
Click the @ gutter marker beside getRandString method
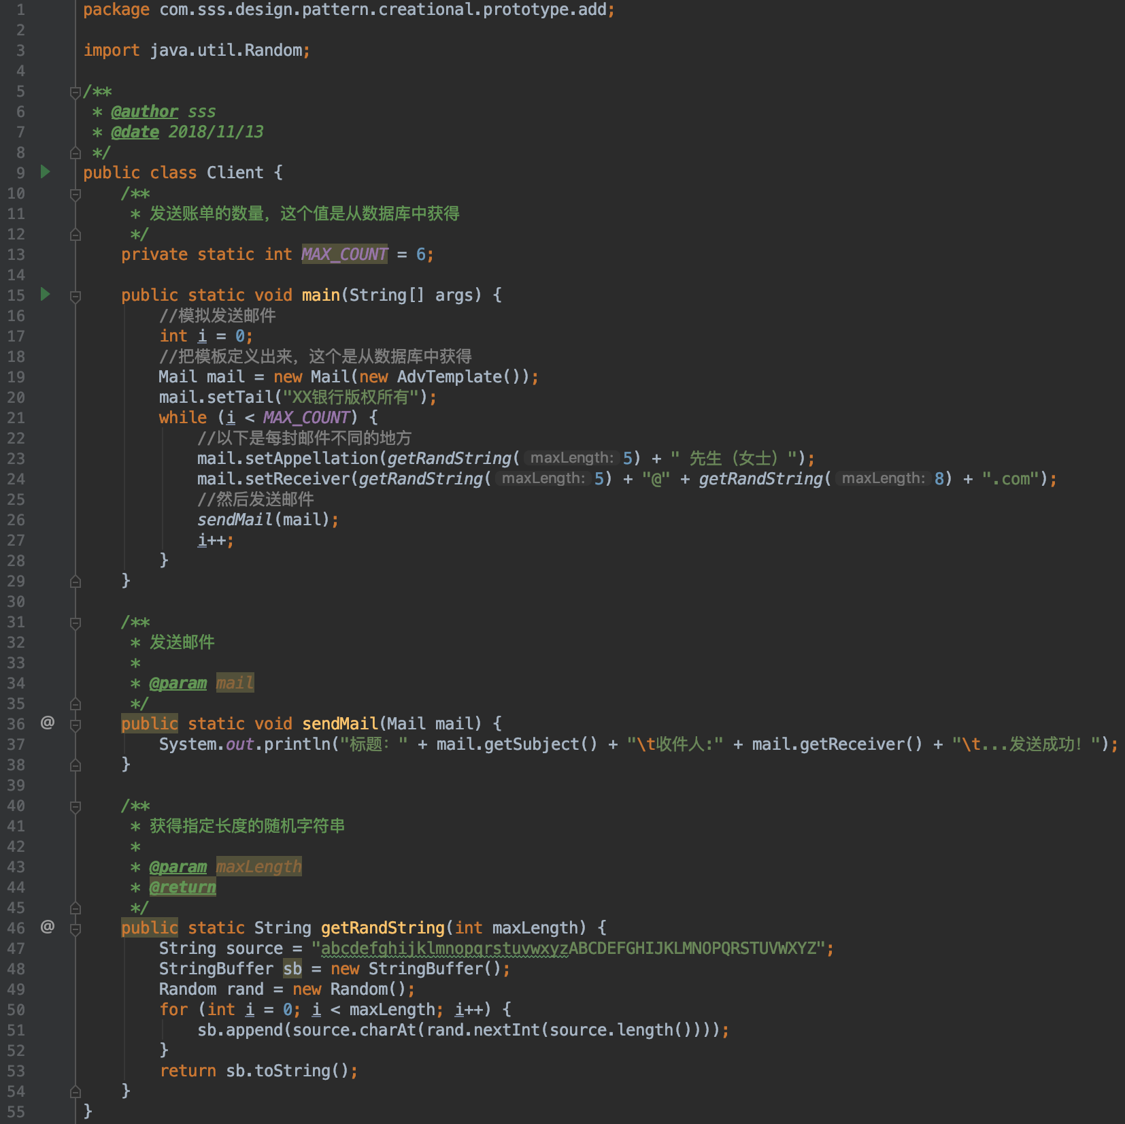[x=47, y=927]
